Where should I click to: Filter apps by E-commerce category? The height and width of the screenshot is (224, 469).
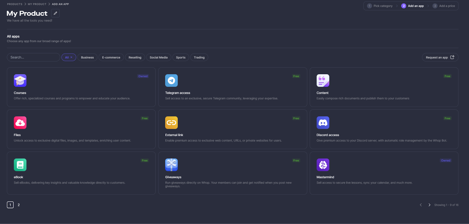pos(111,57)
